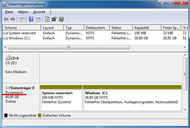Select the System-reserviert row in volume list
This screenshot has height=128, width=190.
[95, 33]
